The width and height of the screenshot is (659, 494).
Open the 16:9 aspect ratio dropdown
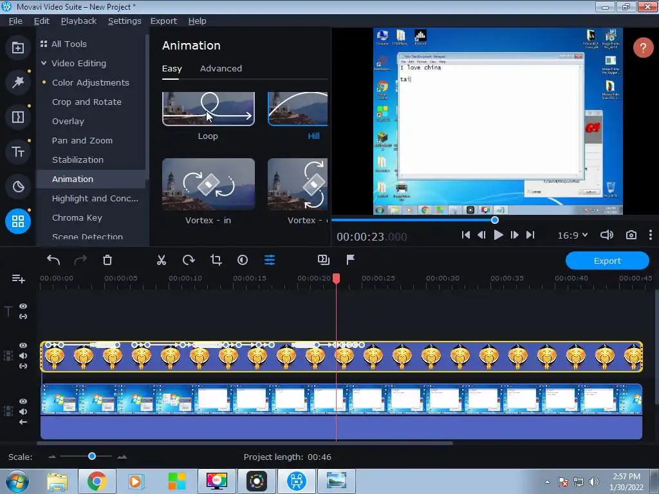[572, 235]
